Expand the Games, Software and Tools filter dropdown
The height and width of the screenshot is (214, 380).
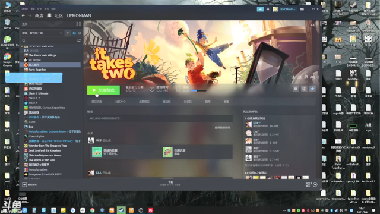(x=61, y=33)
